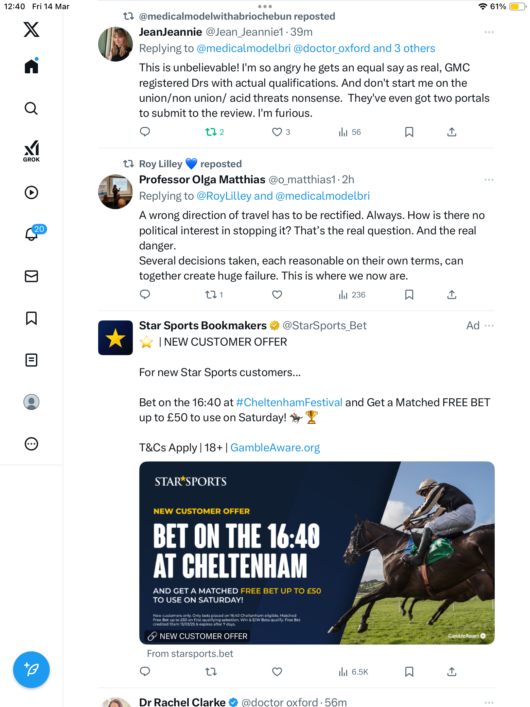Viewport: 530px width, 707px height.
Task: Open JeanJeannie's profile picture
Action: [115, 44]
